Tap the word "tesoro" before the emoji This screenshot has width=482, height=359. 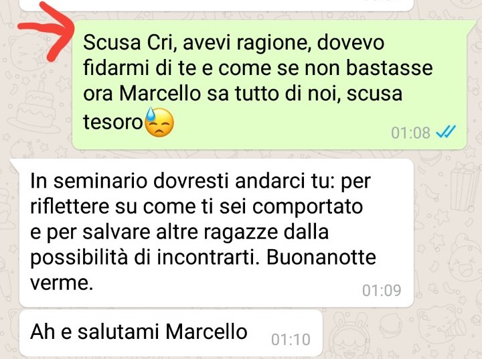click(x=113, y=122)
